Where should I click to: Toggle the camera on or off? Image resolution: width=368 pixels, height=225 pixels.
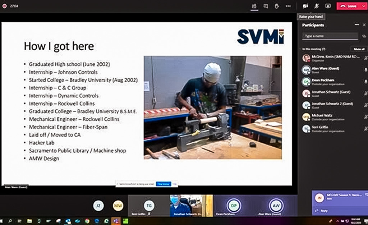click(x=305, y=6)
